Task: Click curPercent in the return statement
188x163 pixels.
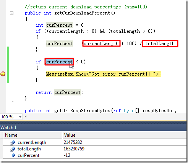Action: point(68,92)
